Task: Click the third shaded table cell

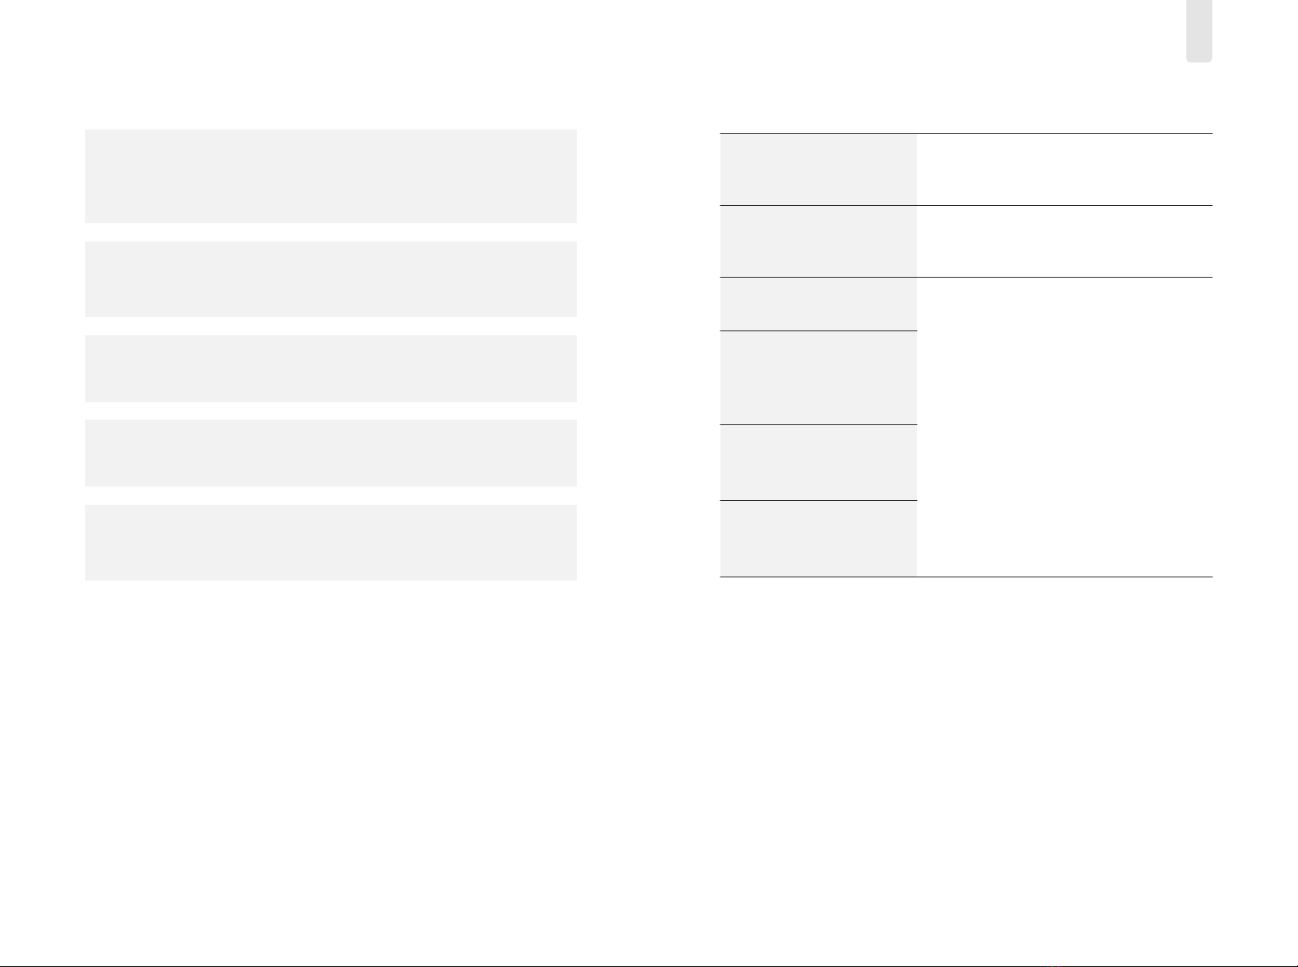Action: [x=818, y=304]
